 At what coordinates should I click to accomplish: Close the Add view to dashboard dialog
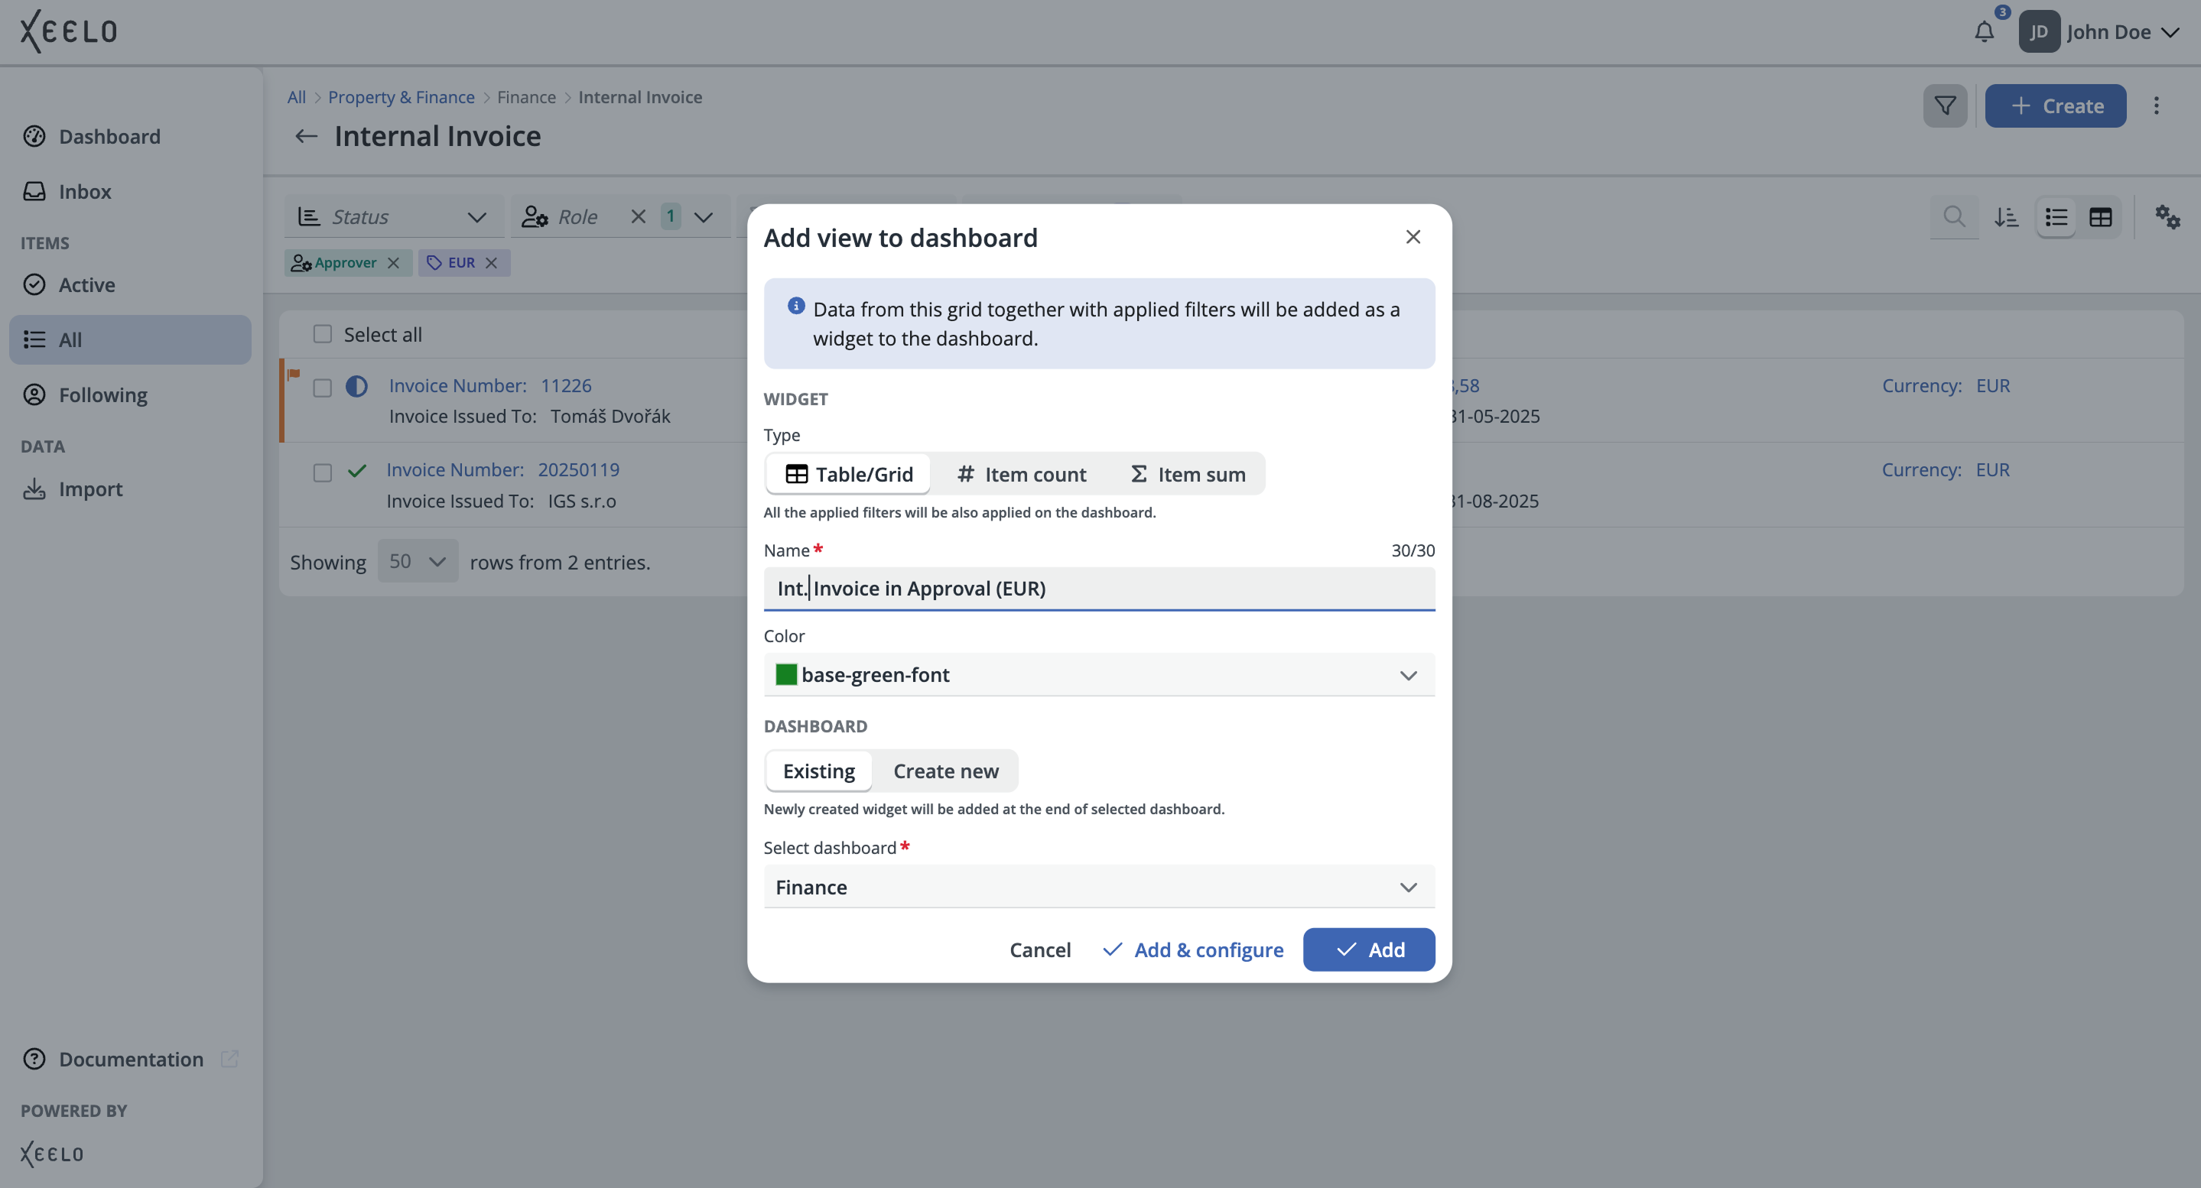(x=1413, y=236)
